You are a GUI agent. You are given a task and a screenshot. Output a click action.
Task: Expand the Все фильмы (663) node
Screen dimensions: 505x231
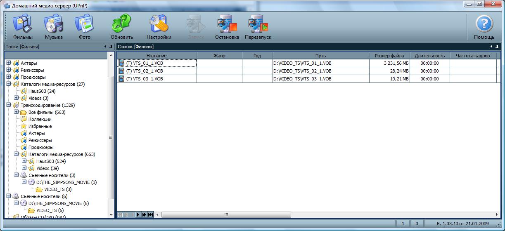click(x=17, y=112)
